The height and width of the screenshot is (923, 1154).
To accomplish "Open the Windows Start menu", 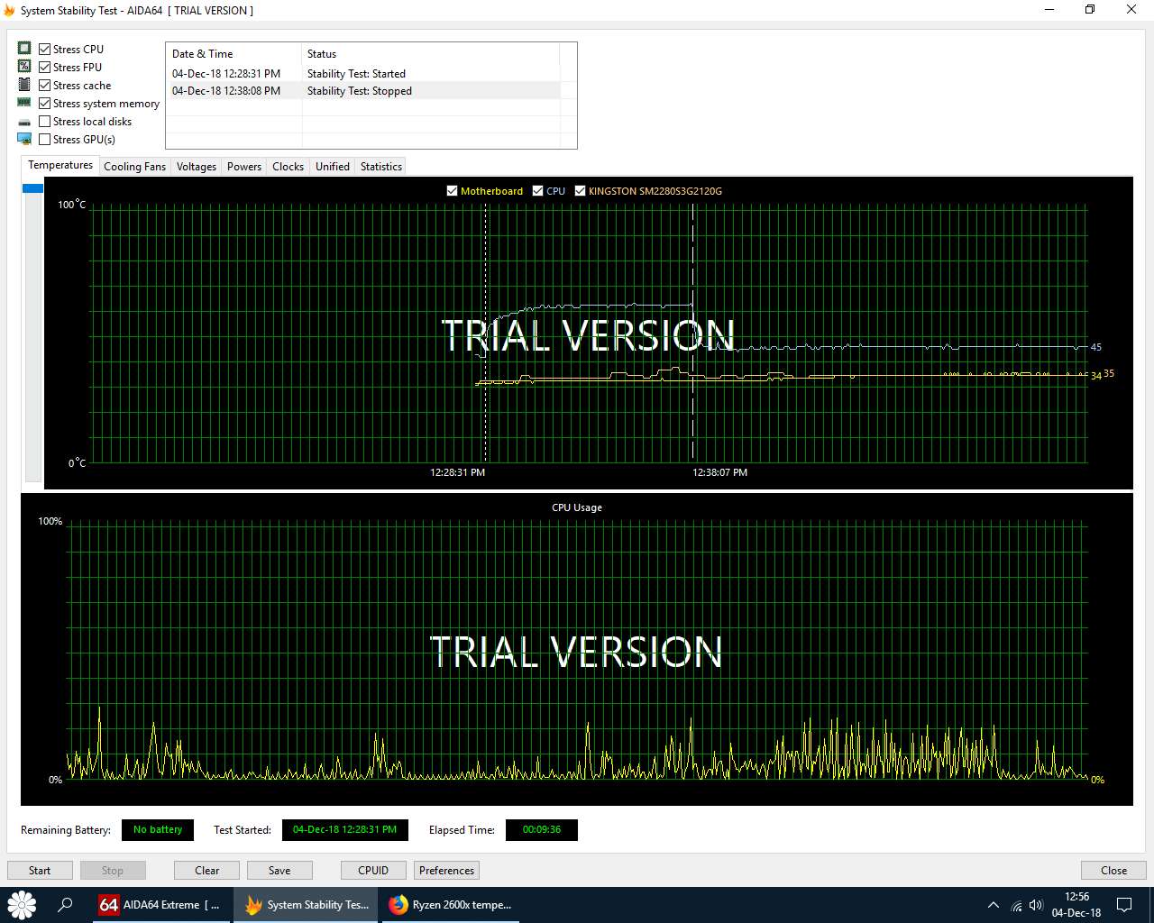I will (22, 905).
